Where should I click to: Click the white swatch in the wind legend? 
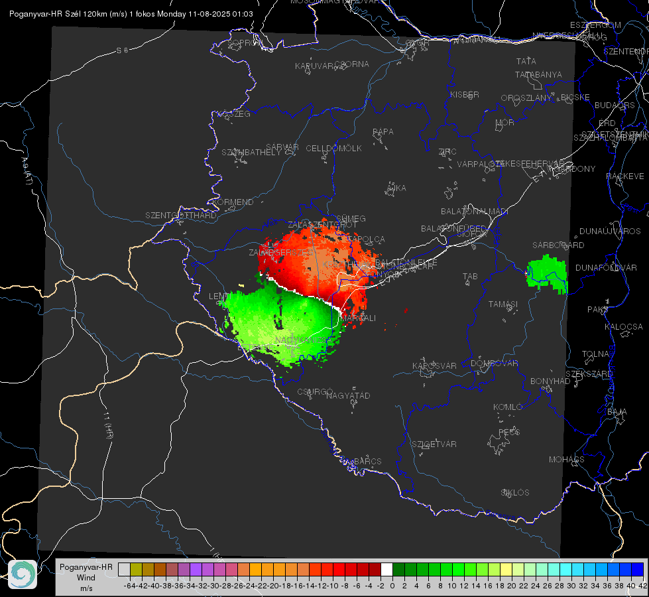tap(386, 569)
